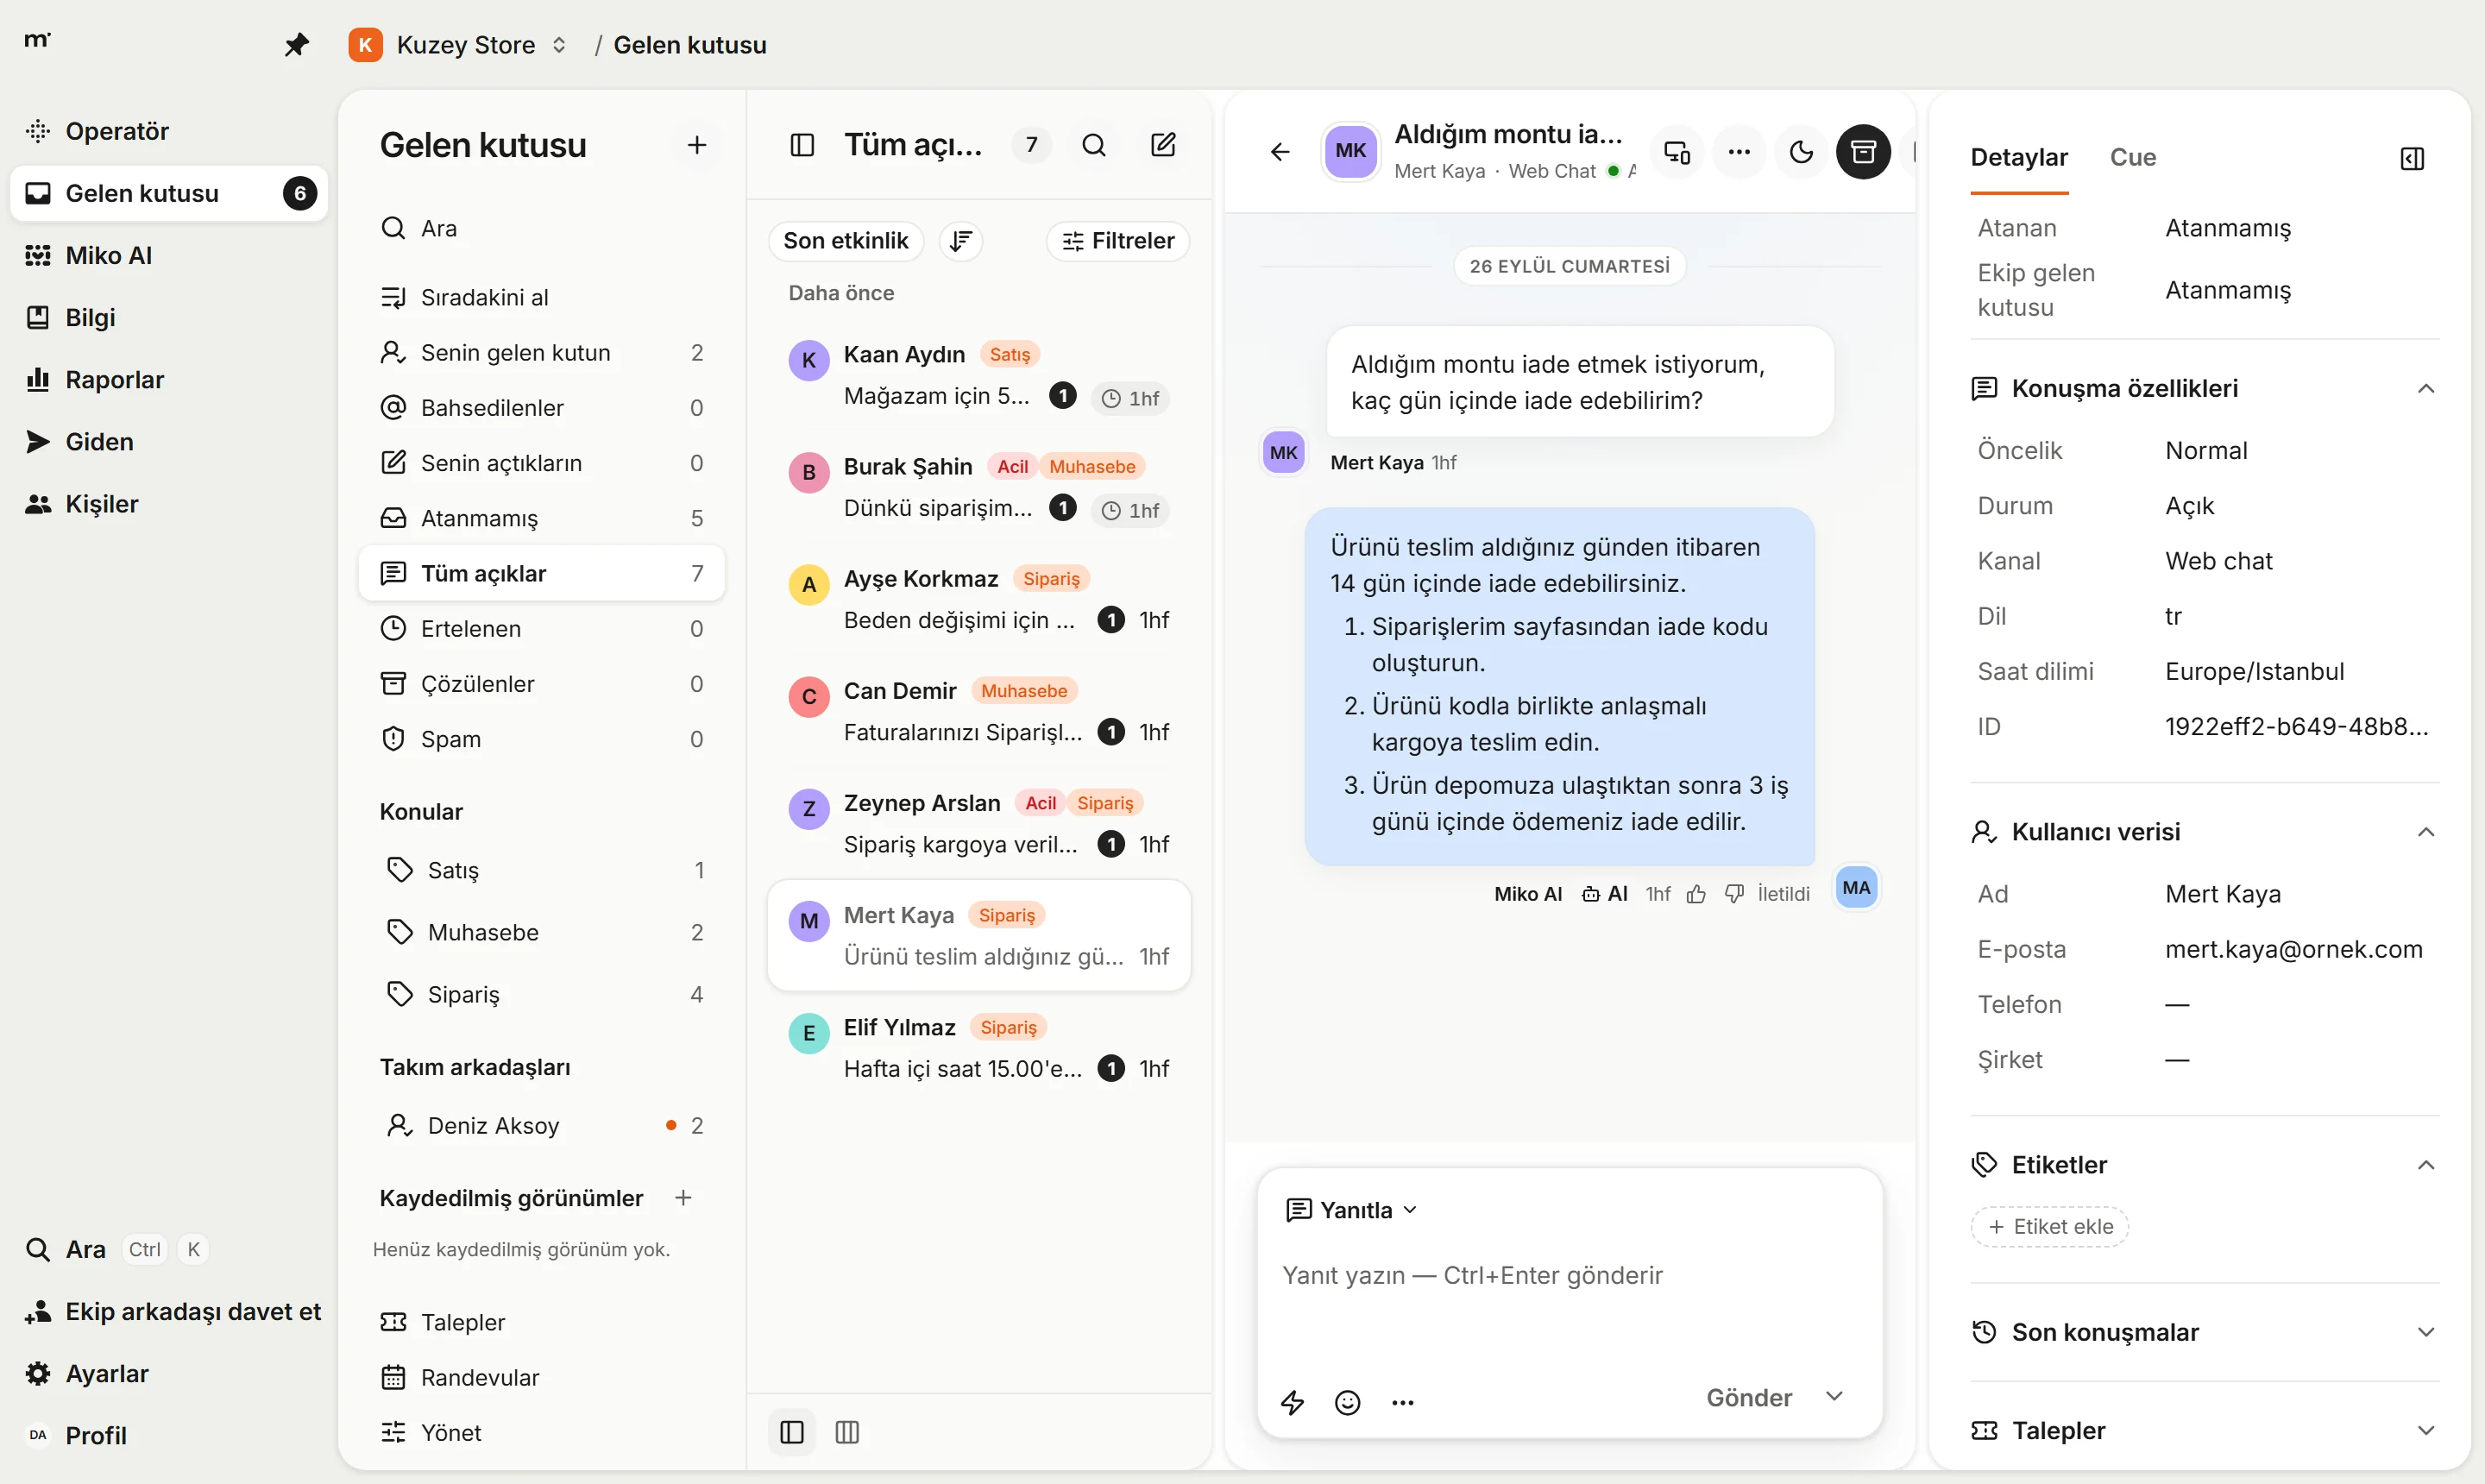
Task: Collapse the Konuşma özellikleri section
Action: point(2426,389)
